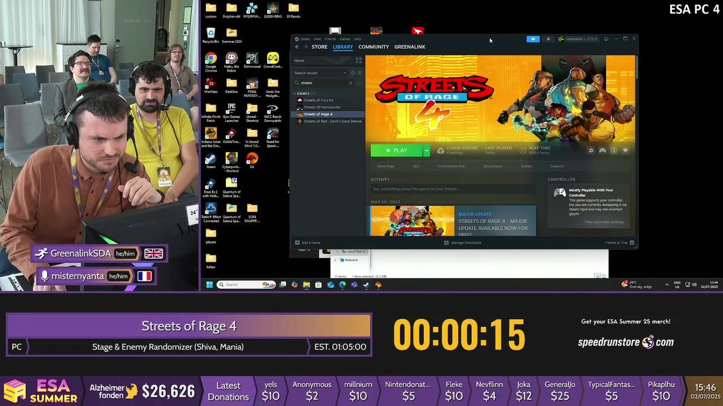Image resolution: width=723 pixels, height=406 pixels.
Task: Open Microsoft Edge from taskbar
Action: (342, 285)
